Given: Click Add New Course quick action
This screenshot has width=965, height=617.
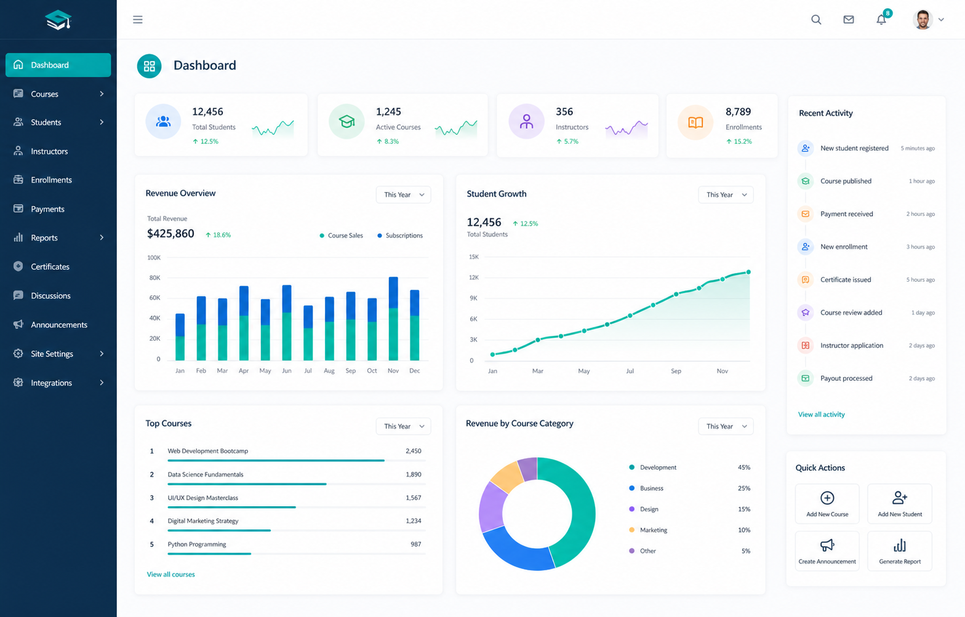Looking at the screenshot, I should (x=827, y=504).
